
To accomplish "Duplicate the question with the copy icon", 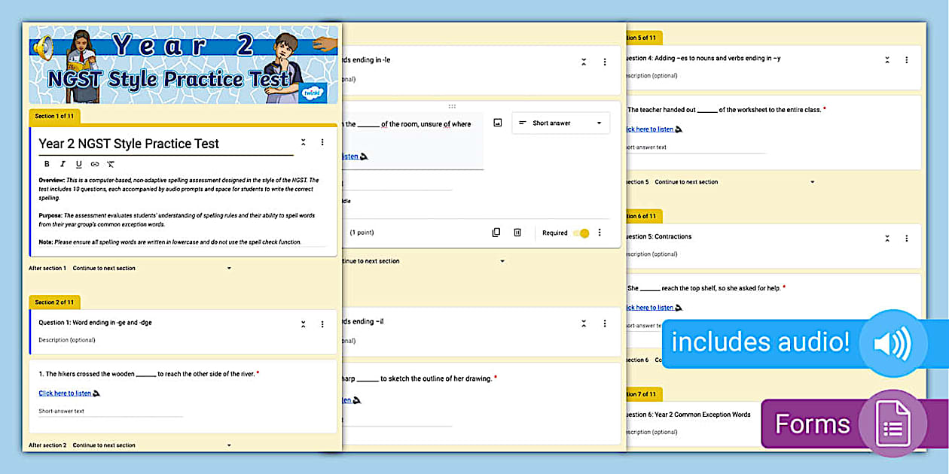I will (x=496, y=232).
